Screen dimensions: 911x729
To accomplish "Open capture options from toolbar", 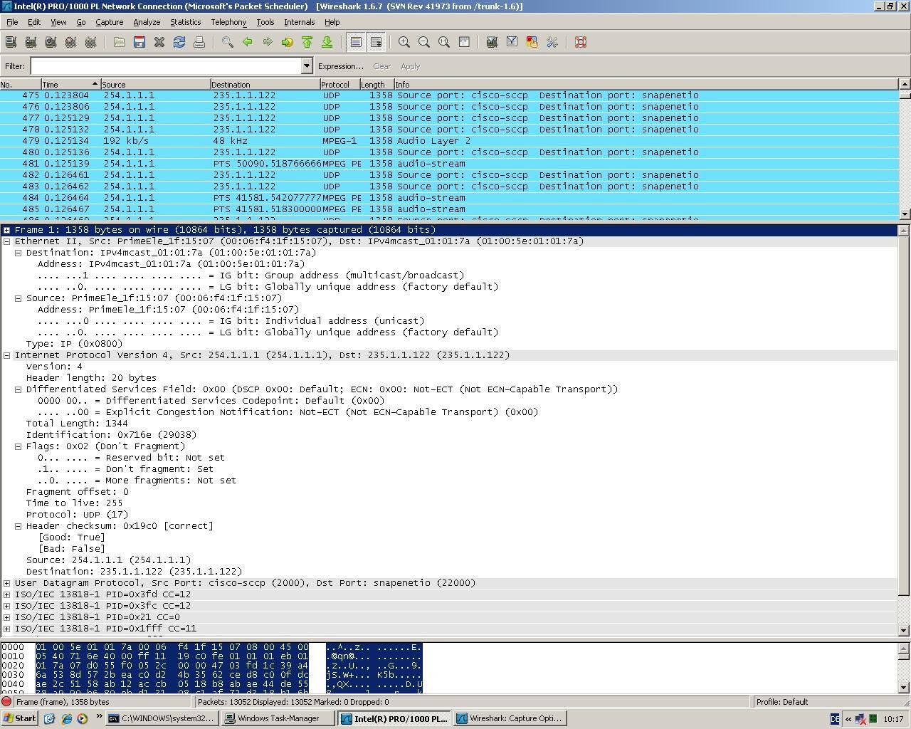I will pyautogui.click(x=31, y=42).
